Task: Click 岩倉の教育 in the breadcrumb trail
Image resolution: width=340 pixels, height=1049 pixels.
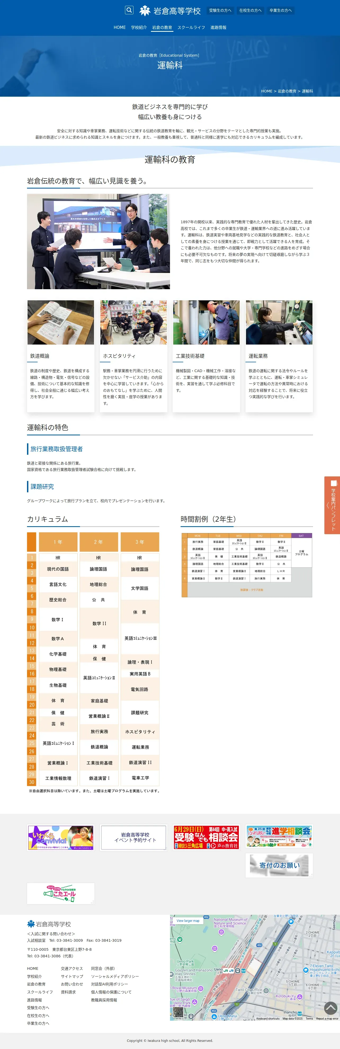Action: [287, 91]
